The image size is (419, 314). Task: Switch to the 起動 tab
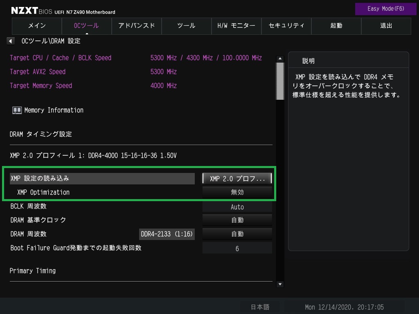[336, 26]
